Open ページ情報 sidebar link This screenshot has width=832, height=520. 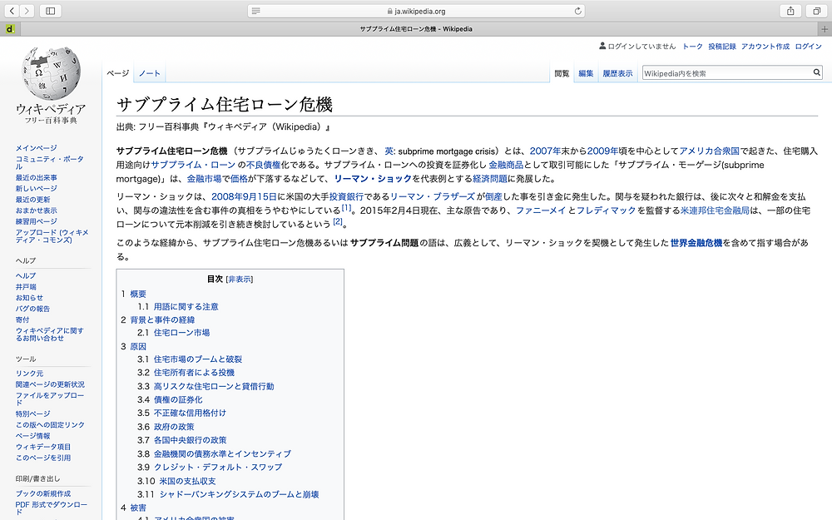coord(33,436)
